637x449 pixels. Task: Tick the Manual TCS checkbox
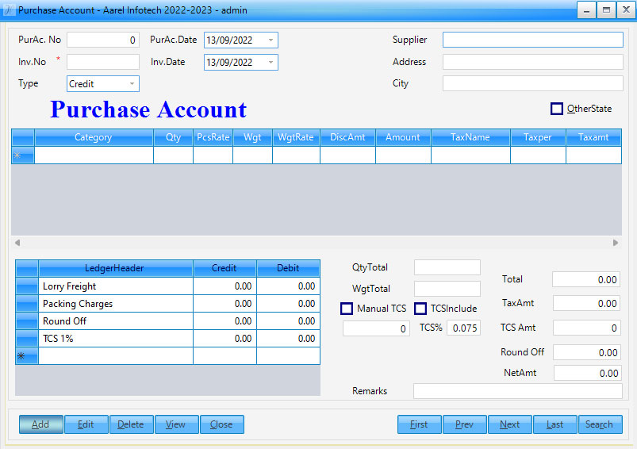(x=347, y=309)
